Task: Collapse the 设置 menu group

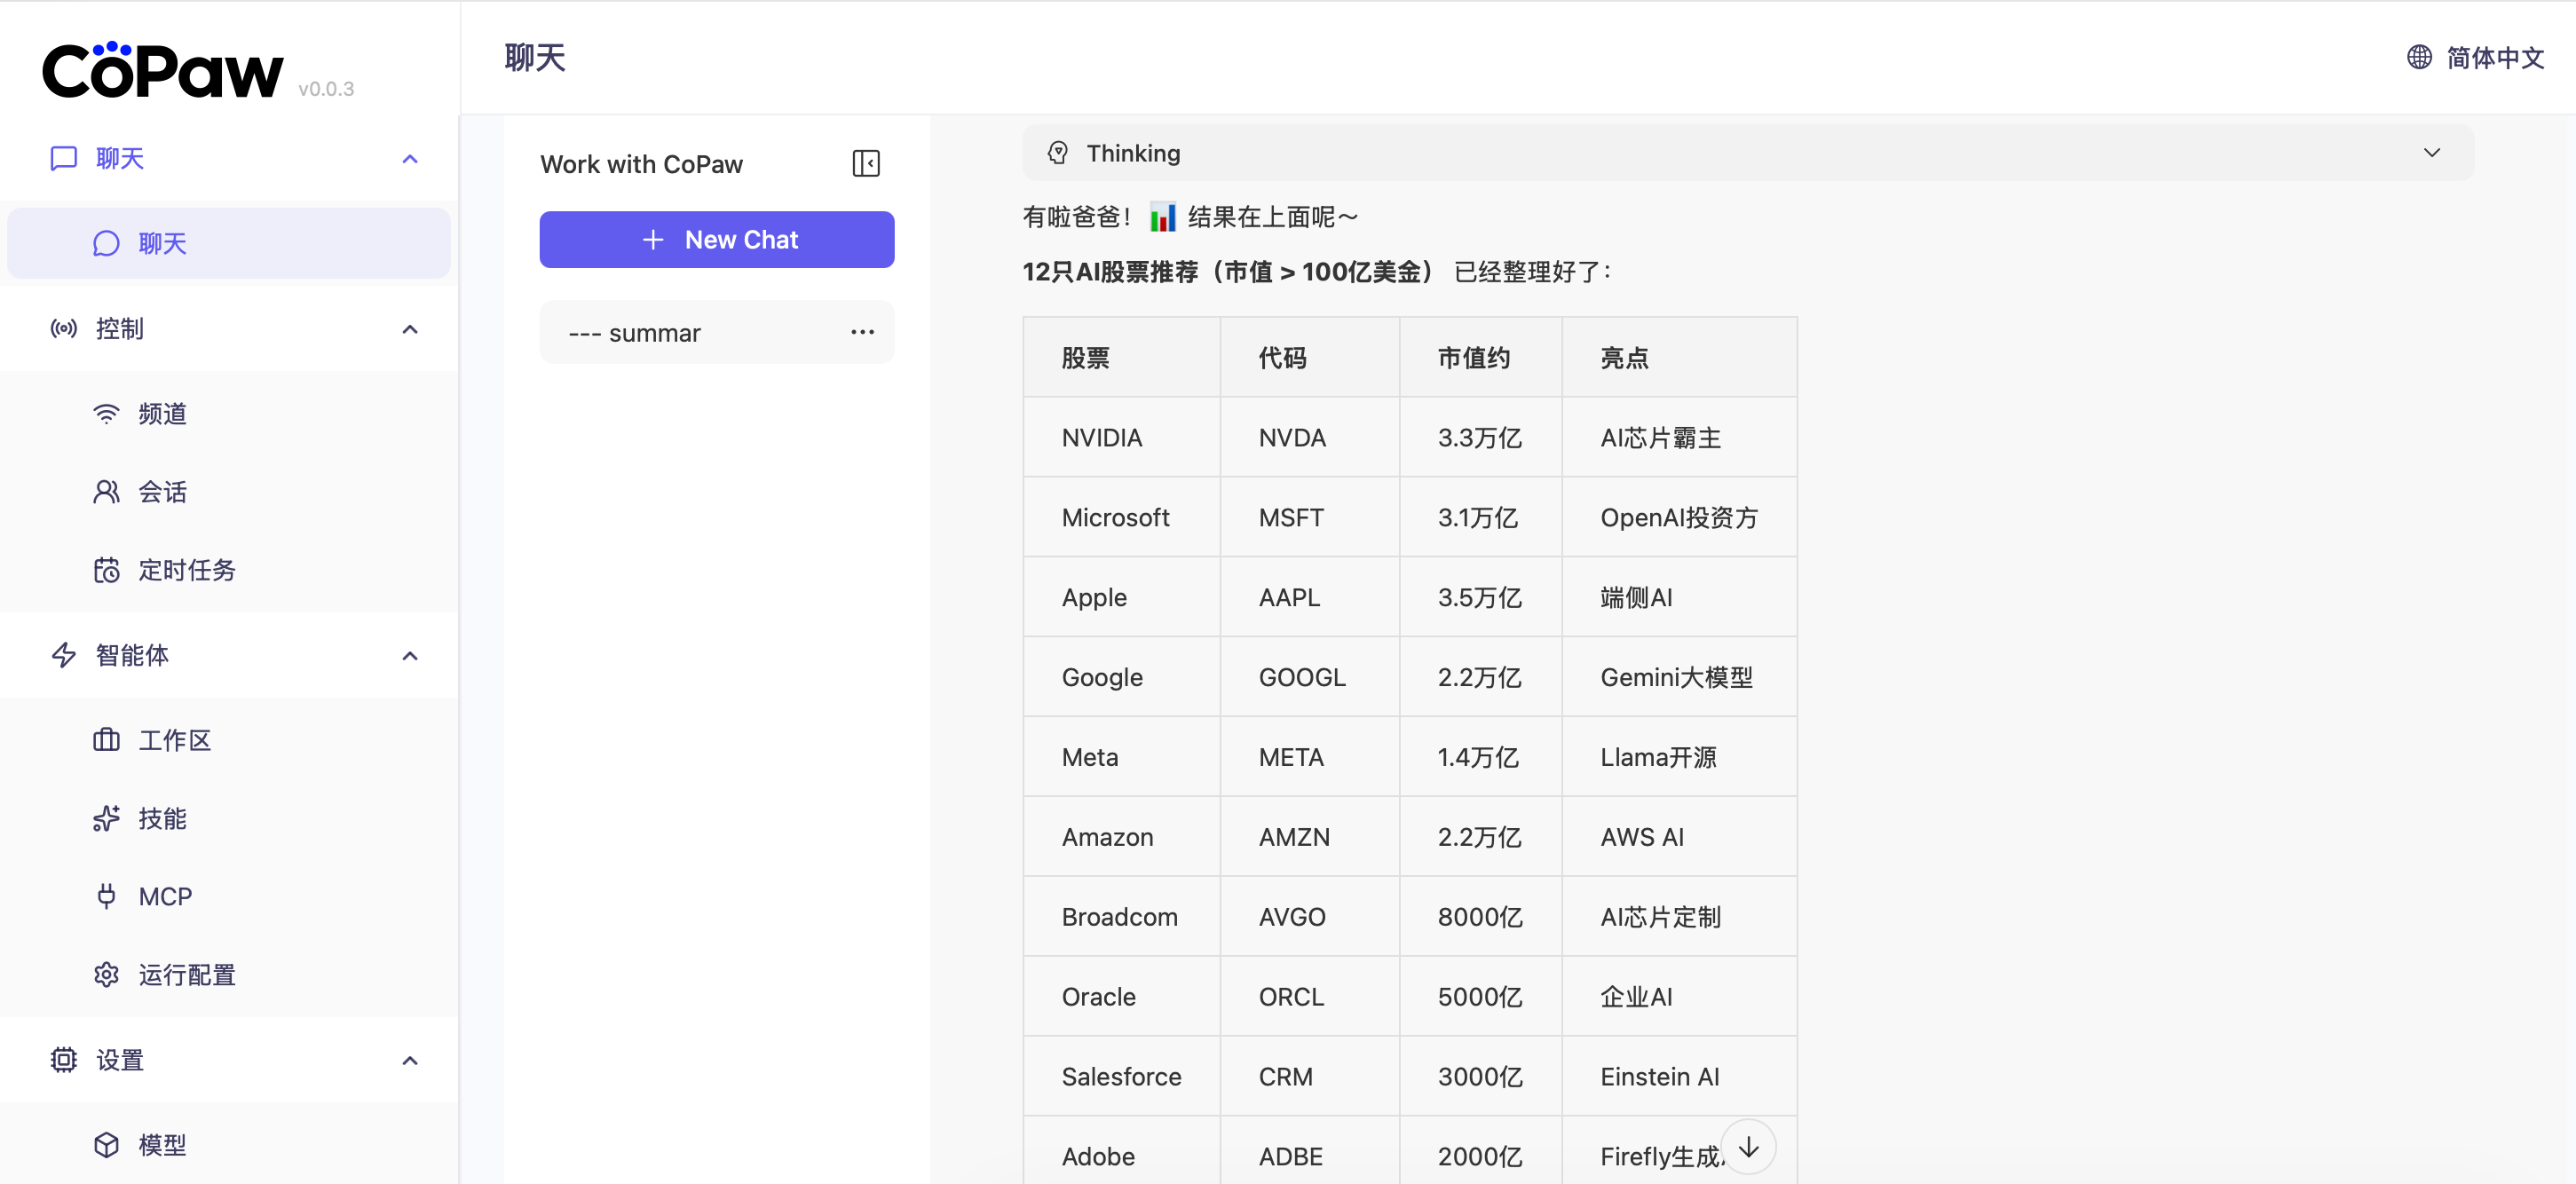Action: pos(409,1060)
